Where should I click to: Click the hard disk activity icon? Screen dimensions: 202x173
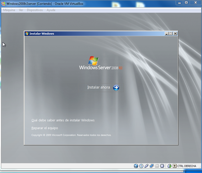(x=136, y=166)
